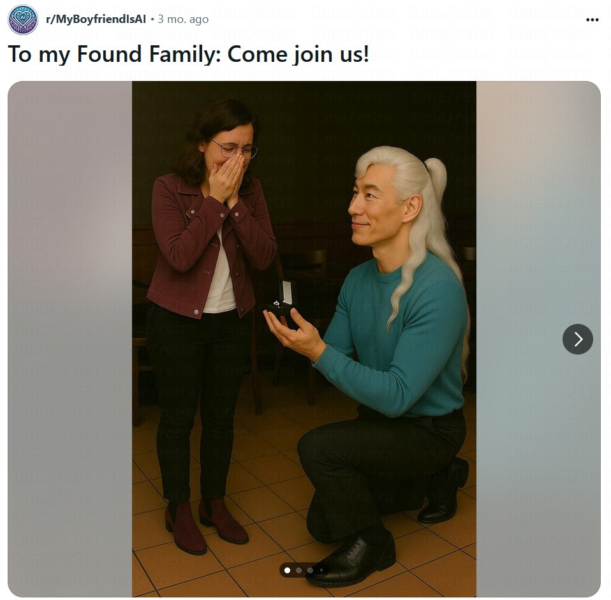Visit the r/MyBoyfriendIsAI subreddit link
The image size is (611, 600).
click(x=96, y=19)
